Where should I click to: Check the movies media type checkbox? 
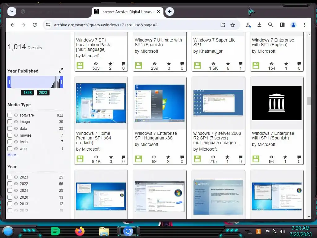point(10,135)
